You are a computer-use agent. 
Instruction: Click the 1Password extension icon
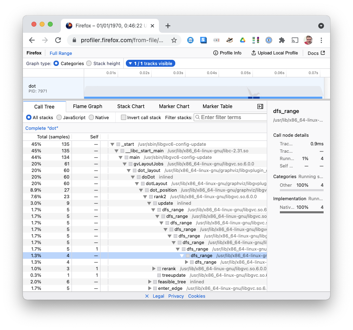pos(269,40)
